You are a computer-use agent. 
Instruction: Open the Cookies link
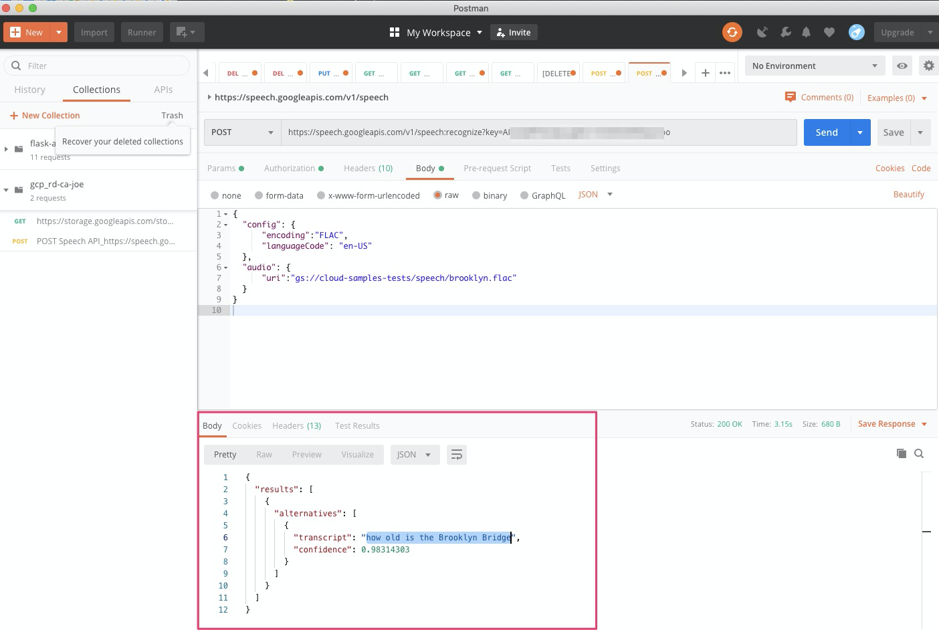pyautogui.click(x=890, y=169)
